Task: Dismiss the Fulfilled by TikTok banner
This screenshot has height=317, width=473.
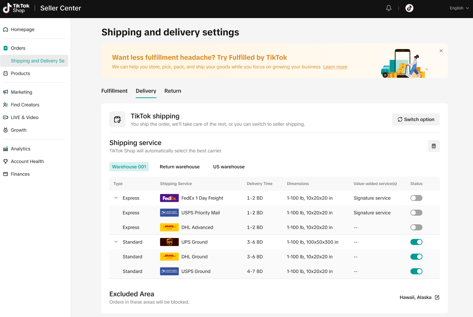Action: pyautogui.click(x=441, y=51)
